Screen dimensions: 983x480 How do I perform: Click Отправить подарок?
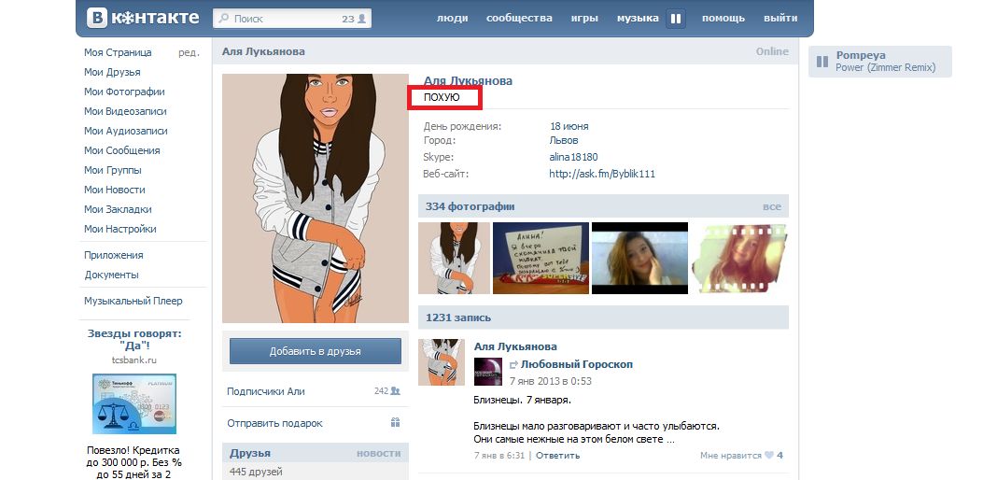click(274, 424)
